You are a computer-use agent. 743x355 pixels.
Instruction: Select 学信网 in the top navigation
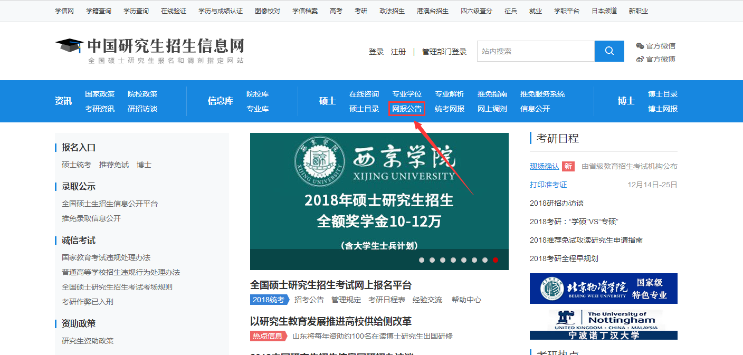click(63, 10)
